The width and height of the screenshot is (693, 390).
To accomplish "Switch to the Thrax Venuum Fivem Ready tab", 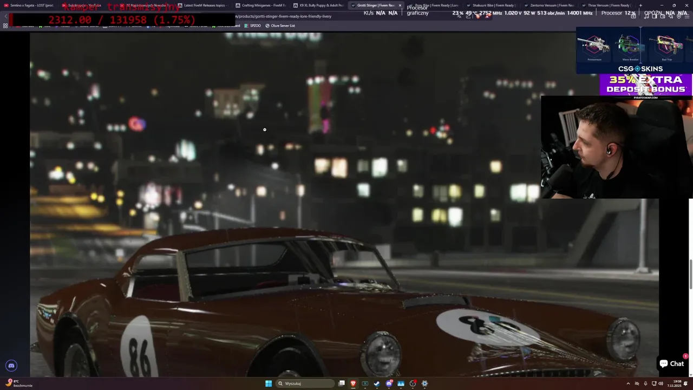I will 608,5.
